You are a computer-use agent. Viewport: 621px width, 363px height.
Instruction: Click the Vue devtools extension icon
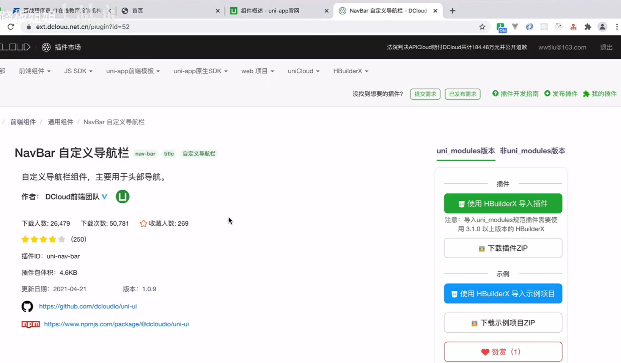click(515, 27)
